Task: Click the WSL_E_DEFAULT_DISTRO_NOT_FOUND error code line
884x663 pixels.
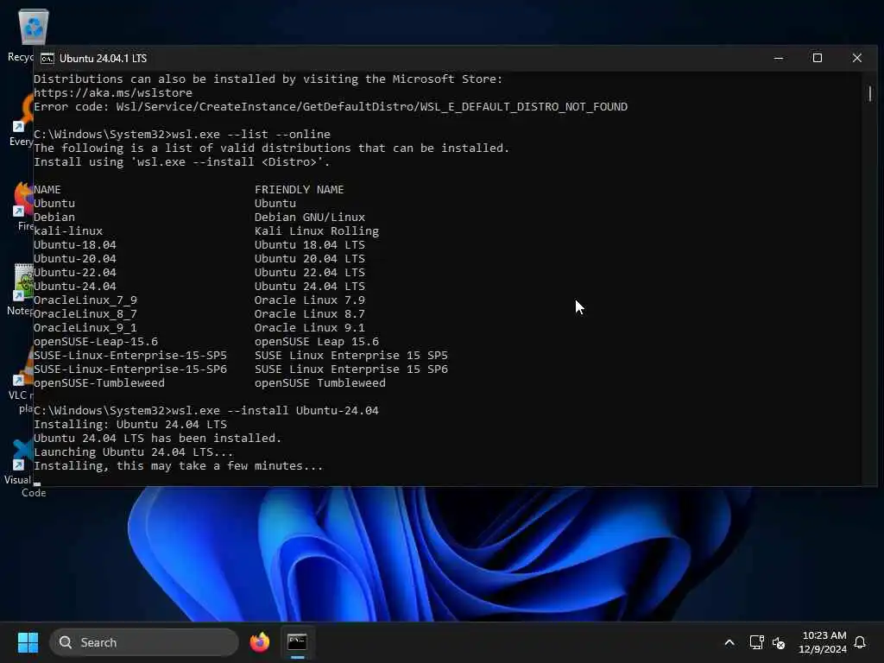Action: pyautogui.click(x=331, y=106)
